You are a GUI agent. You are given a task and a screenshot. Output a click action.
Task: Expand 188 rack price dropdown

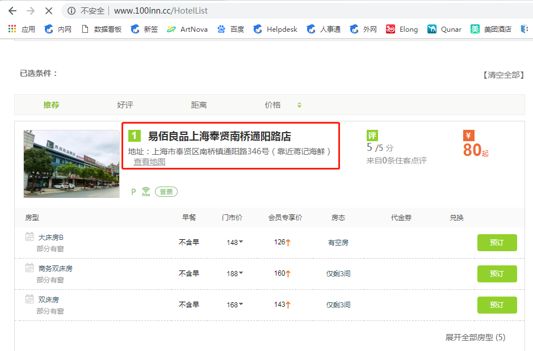(241, 273)
